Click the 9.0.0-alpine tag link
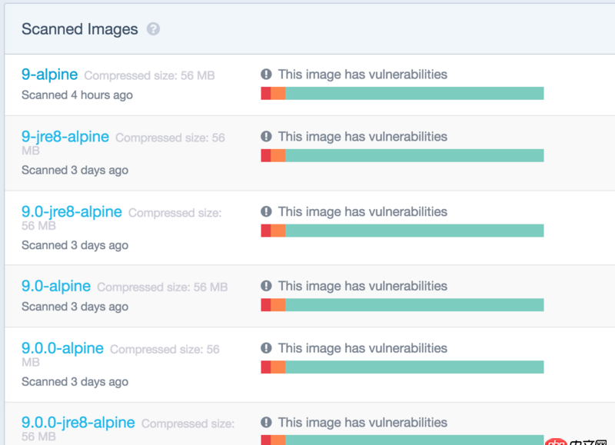The width and height of the screenshot is (615, 445). click(x=61, y=348)
